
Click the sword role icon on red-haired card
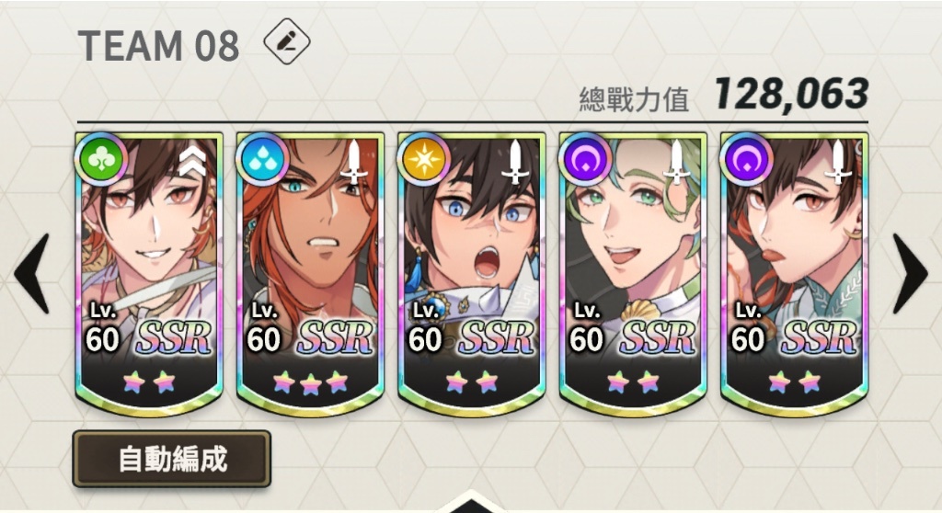pos(354,161)
